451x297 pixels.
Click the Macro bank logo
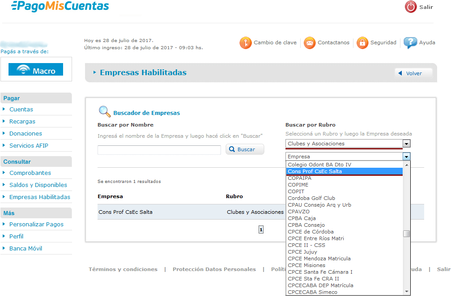coord(36,70)
